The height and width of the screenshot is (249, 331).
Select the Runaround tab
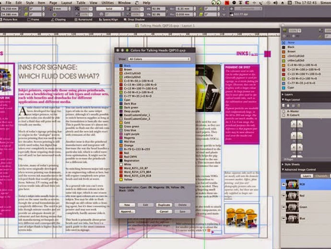[x=83, y=20]
